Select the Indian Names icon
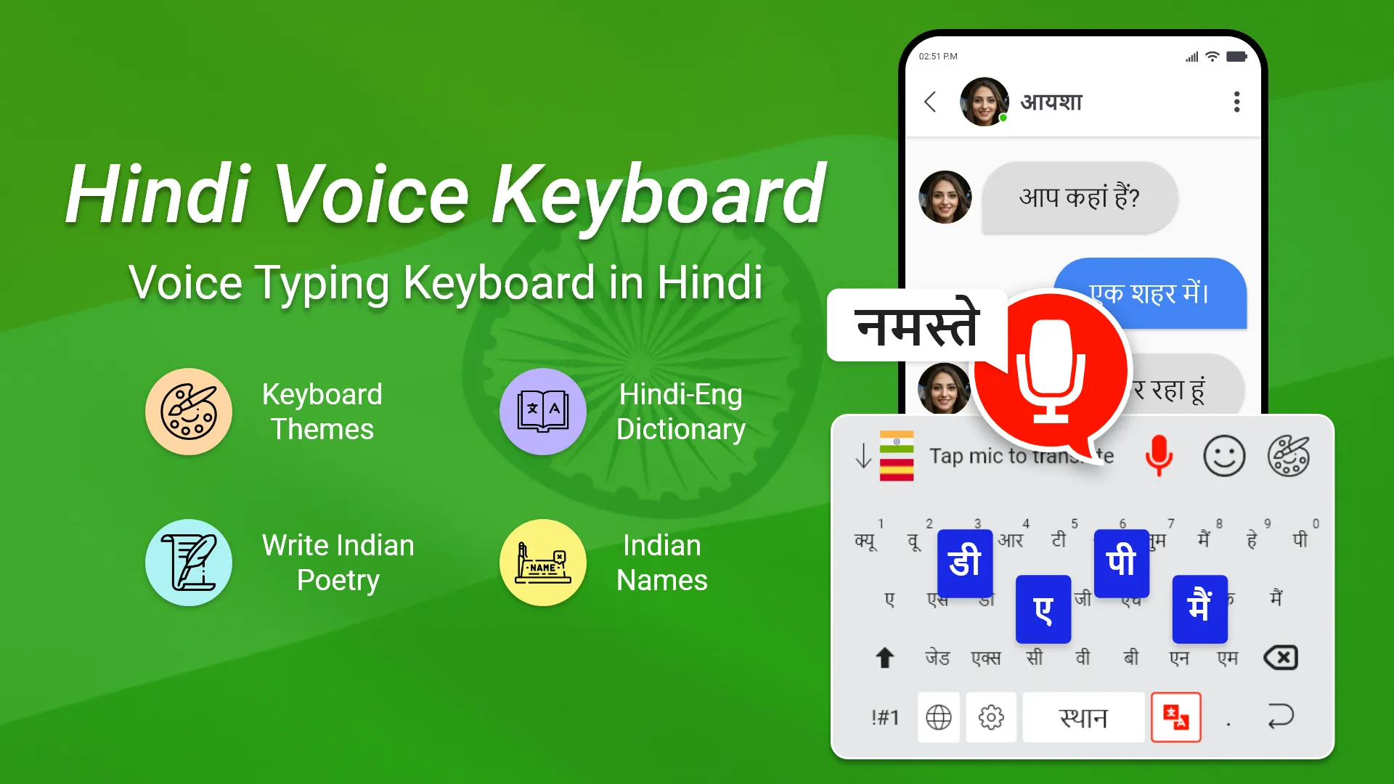Viewport: 1394px width, 784px height. (542, 563)
